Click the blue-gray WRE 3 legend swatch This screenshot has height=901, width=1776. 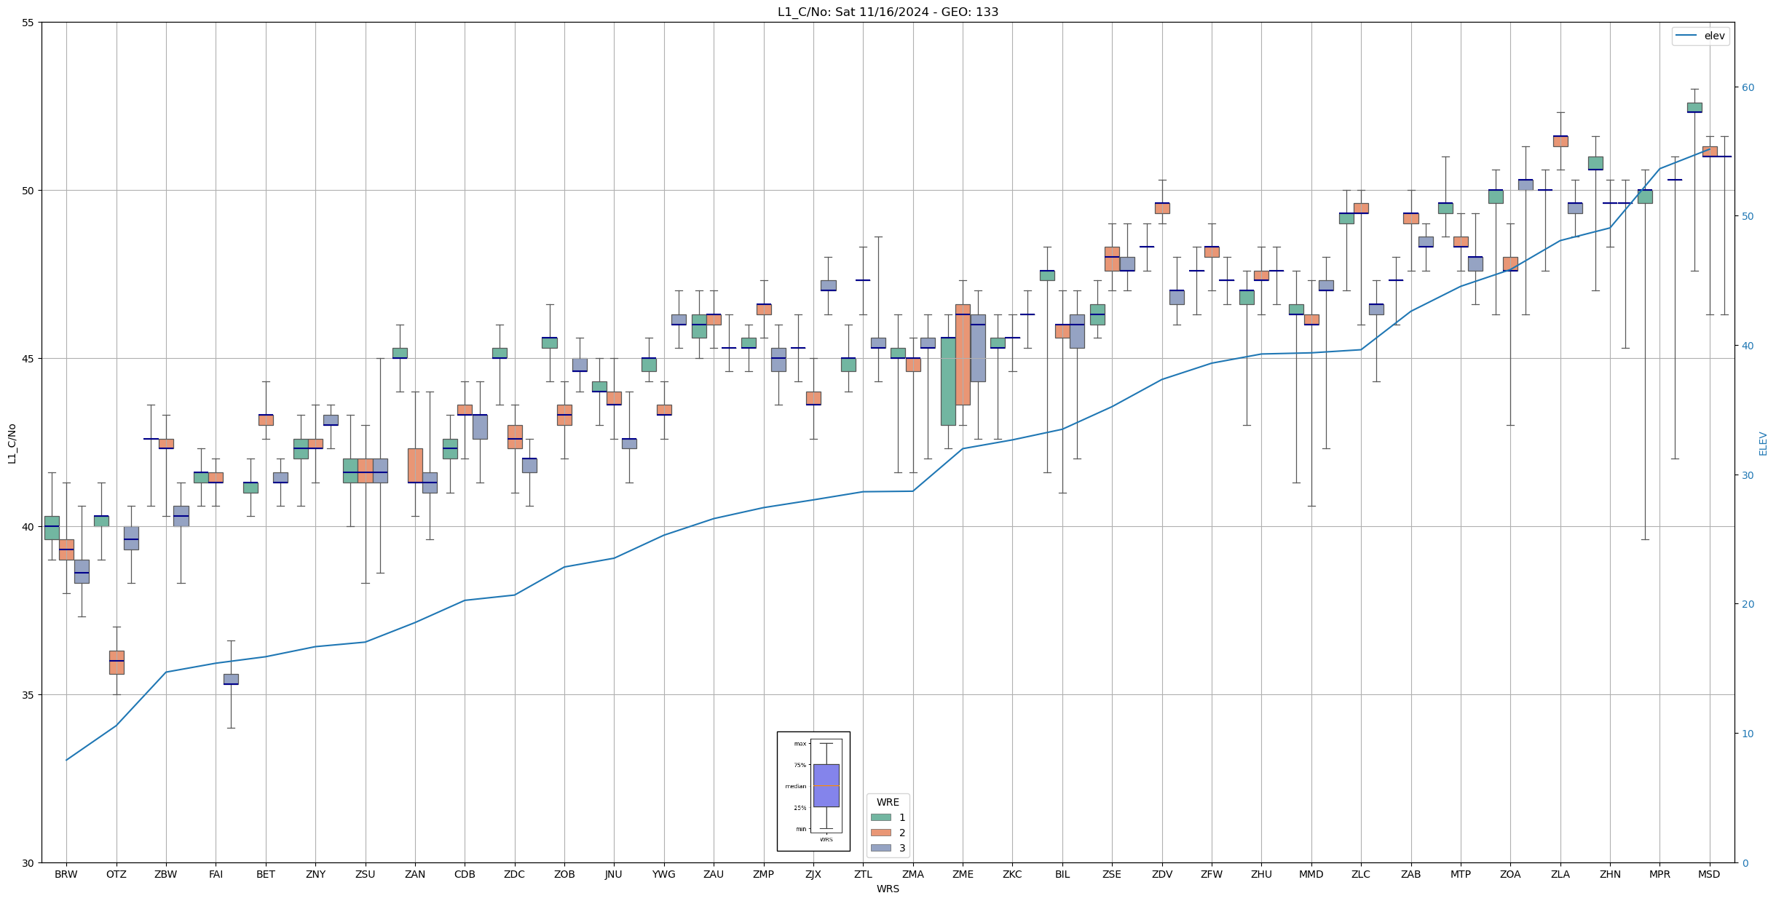coord(880,848)
